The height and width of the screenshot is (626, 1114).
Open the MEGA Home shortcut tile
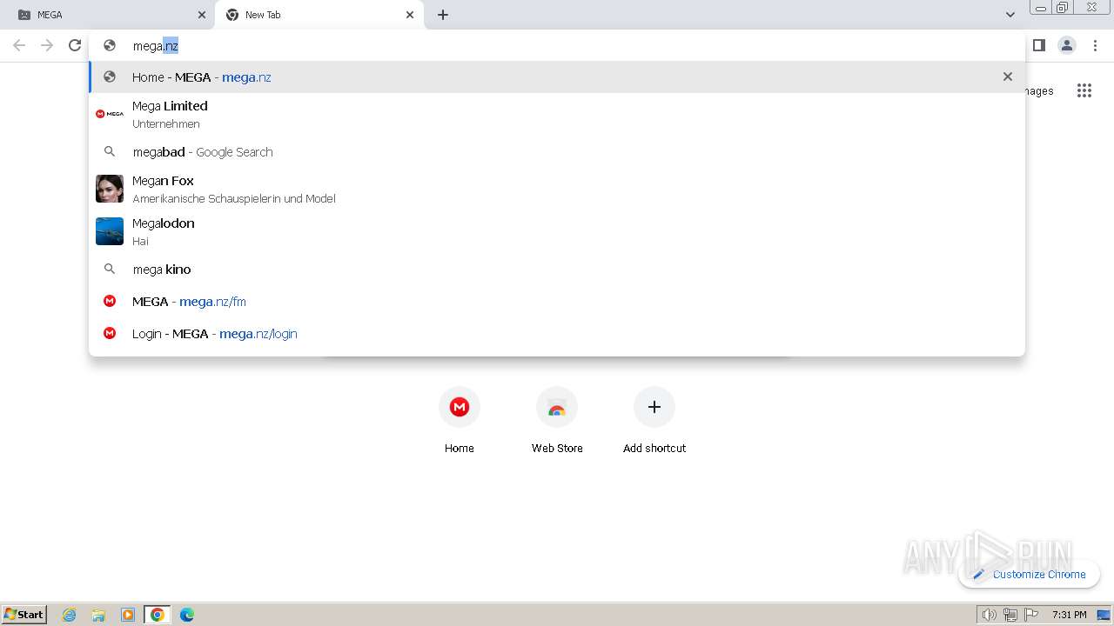pyautogui.click(x=460, y=422)
